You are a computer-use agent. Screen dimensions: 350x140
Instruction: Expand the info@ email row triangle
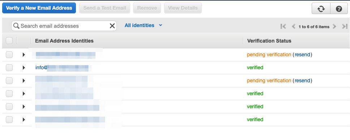click(x=24, y=67)
